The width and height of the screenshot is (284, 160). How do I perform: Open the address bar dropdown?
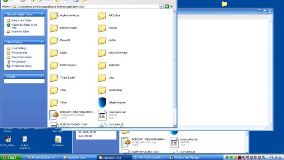tap(161, 7)
